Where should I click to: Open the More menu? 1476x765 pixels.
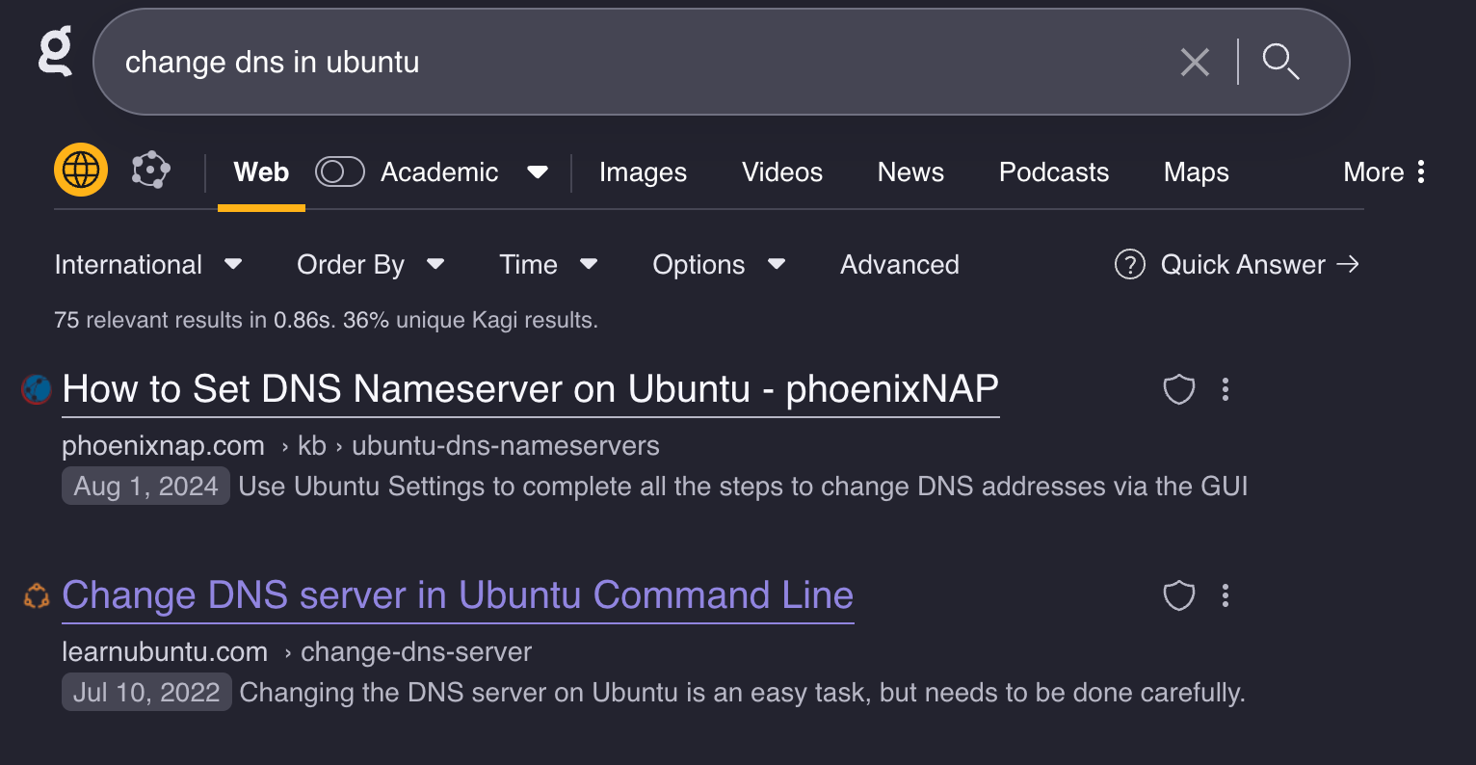(x=1384, y=172)
